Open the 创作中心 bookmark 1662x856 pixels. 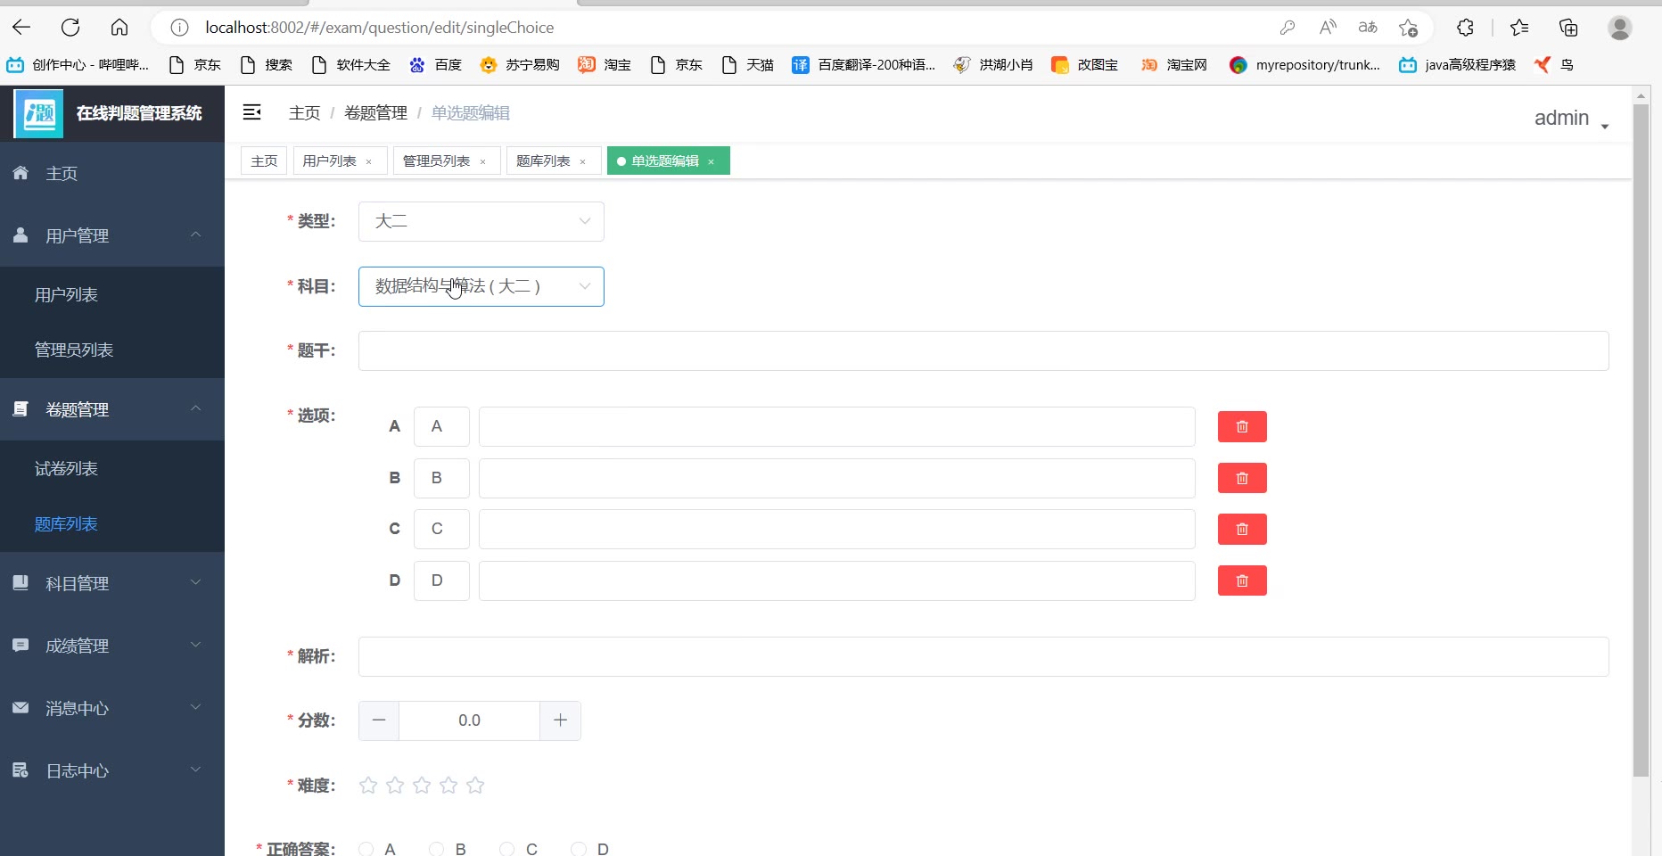click(78, 64)
